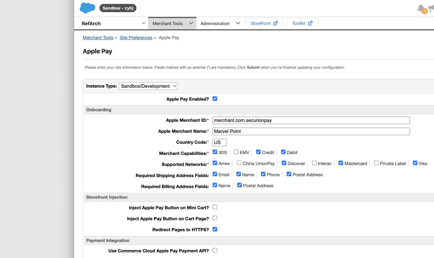This screenshot has height=258, width=434.
Task: Click the Apple Pay page heading
Action: (x=98, y=51)
